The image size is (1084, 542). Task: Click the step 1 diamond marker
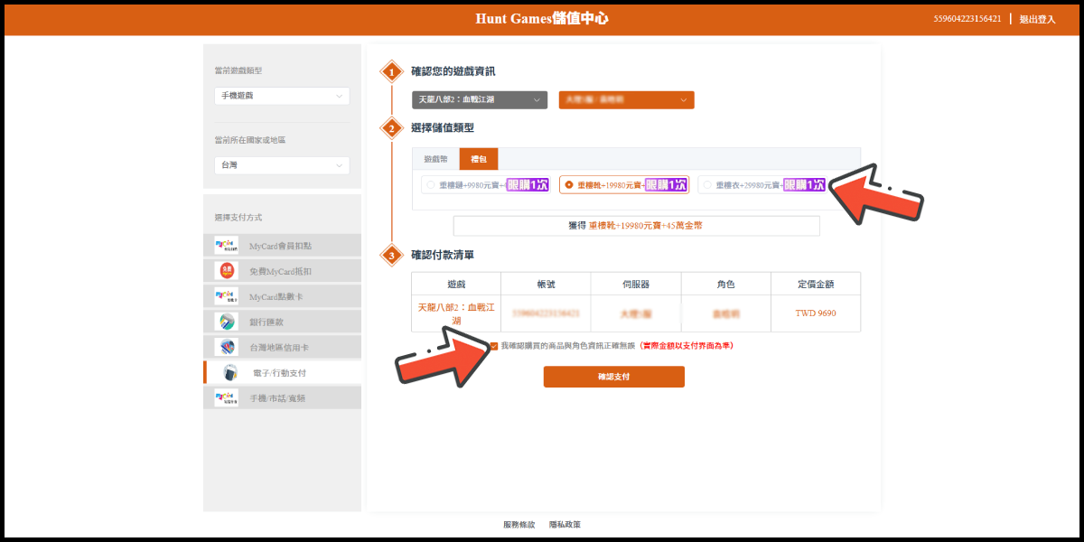click(x=391, y=71)
